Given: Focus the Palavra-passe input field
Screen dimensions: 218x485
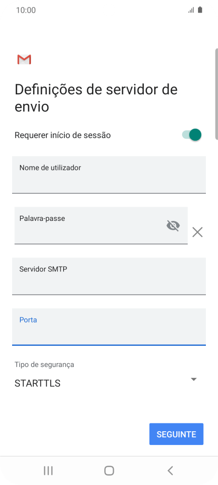Looking at the screenshot, I should point(101,226).
